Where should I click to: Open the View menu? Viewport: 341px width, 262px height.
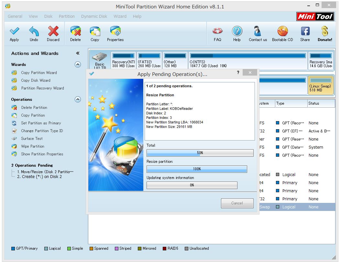click(33, 16)
